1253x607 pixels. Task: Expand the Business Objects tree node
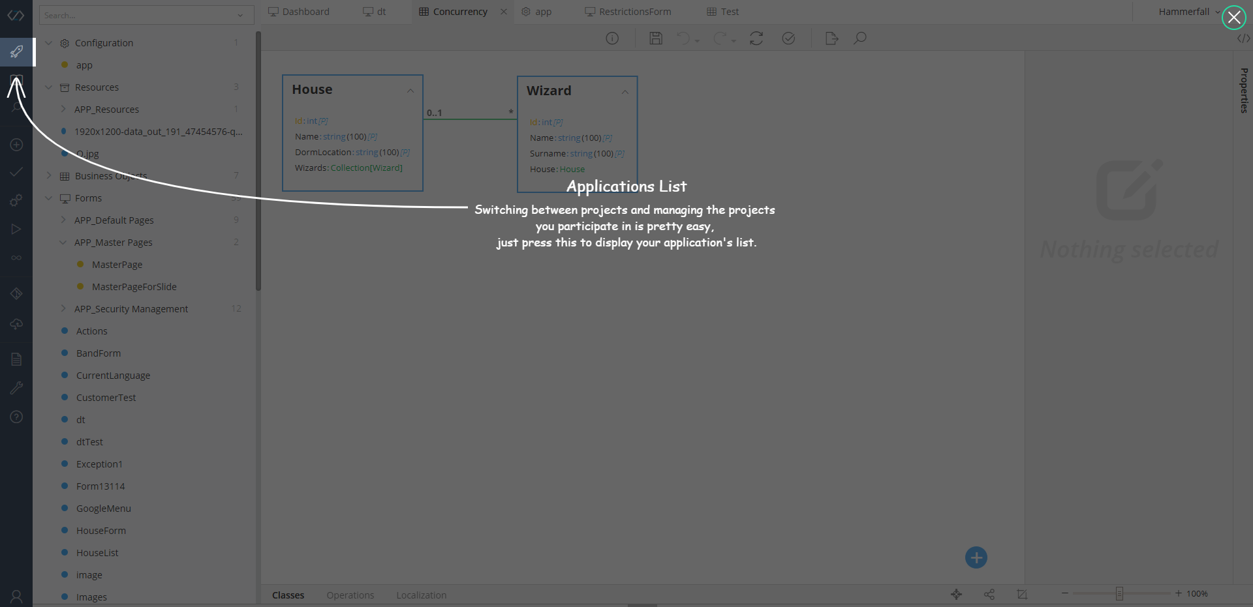click(x=49, y=175)
